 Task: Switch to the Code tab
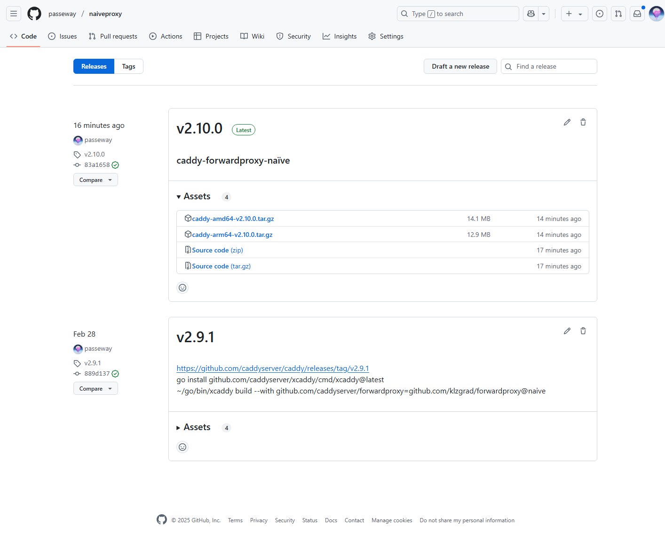coord(23,36)
